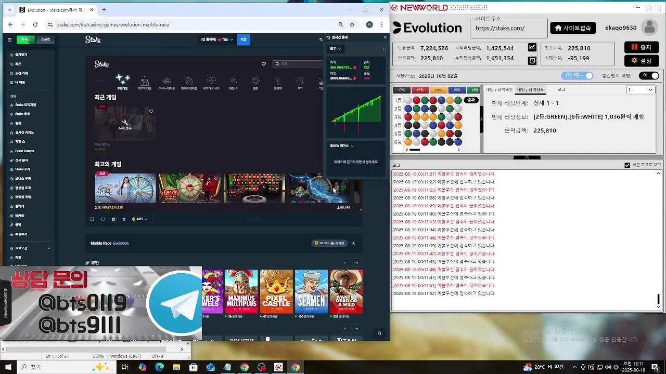Image resolution: width=666 pixels, height=374 pixels.
Task: Open the live stats chart icon below the game
Action: click(x=113, y=219)
